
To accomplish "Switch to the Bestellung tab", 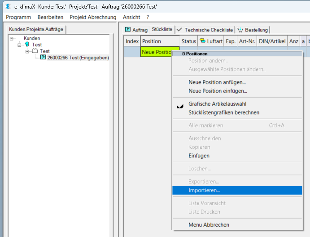I will (253, 30).
